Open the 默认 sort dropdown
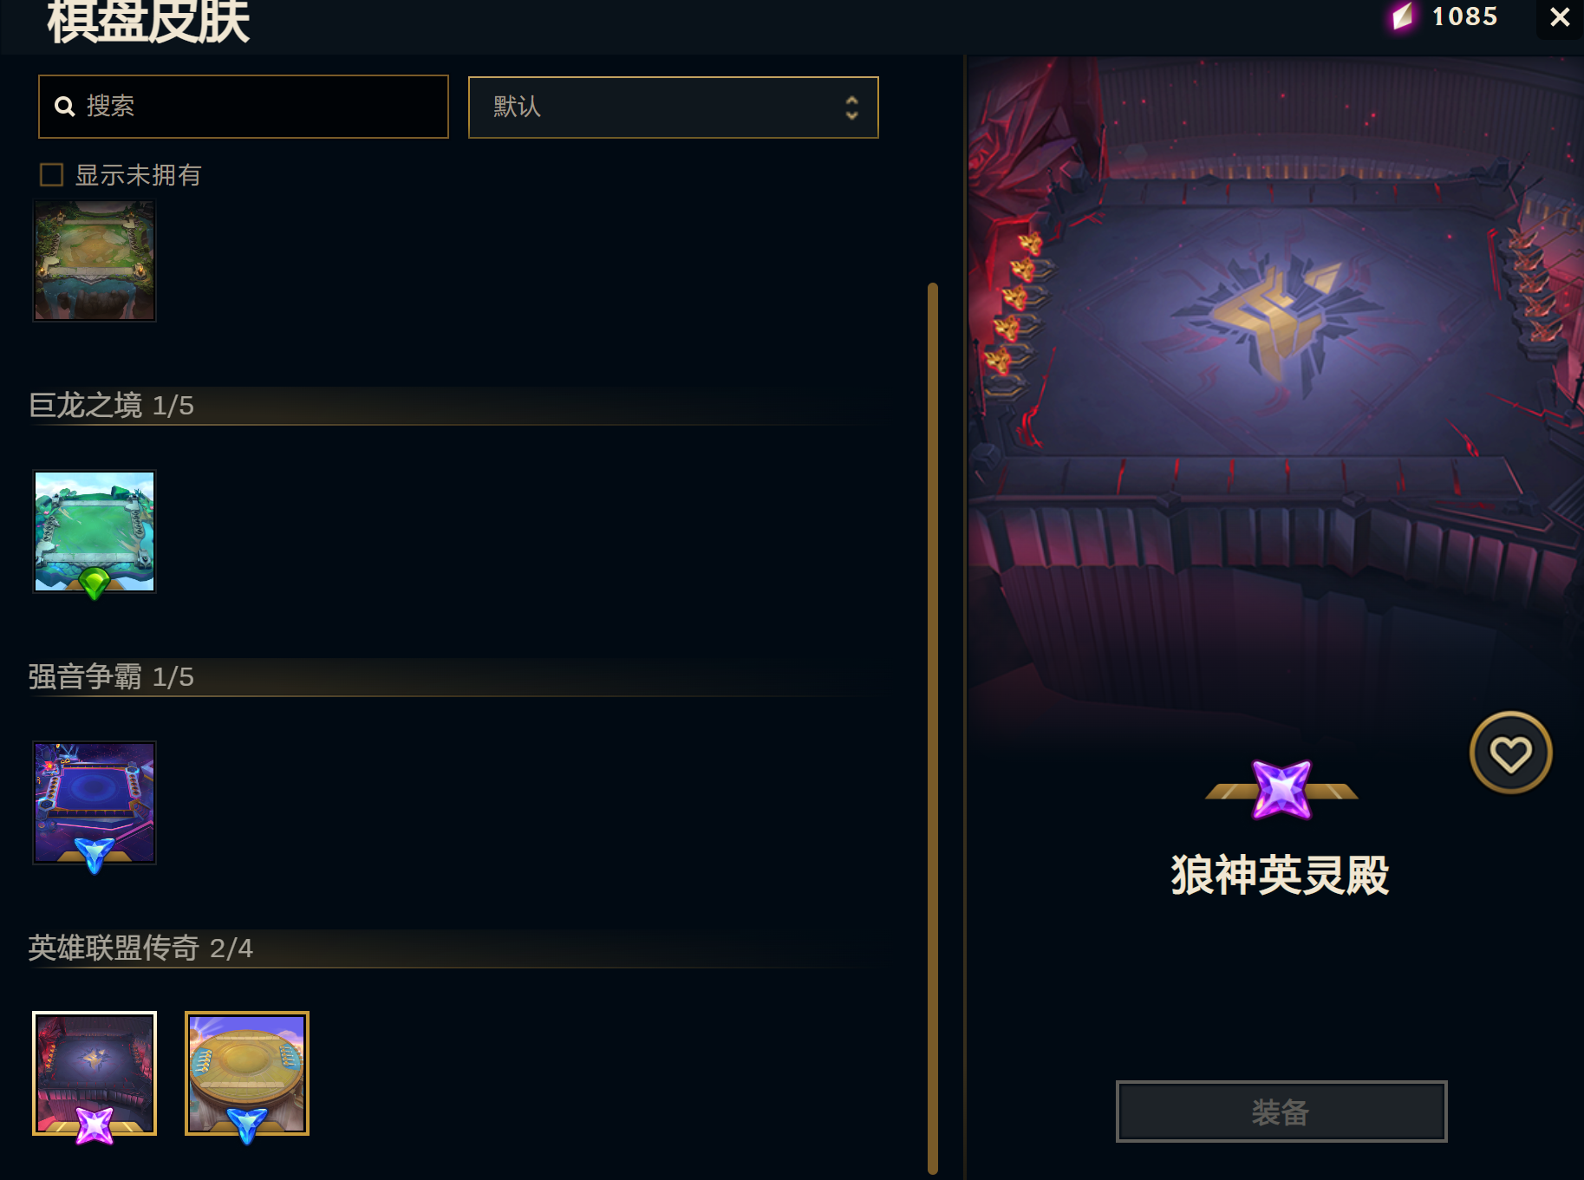Viewport: 1584px width, 1180px height. 674,108
